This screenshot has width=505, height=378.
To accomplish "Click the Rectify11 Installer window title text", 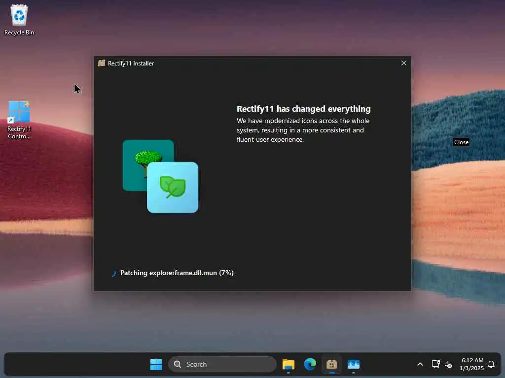I will [131, 63].
